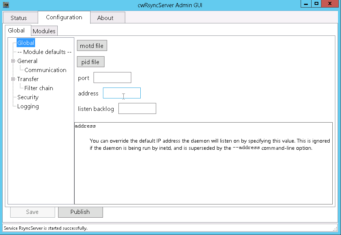The image size is (341, 235).
Task: Open the motd file selector
Action: pos(92,45)
